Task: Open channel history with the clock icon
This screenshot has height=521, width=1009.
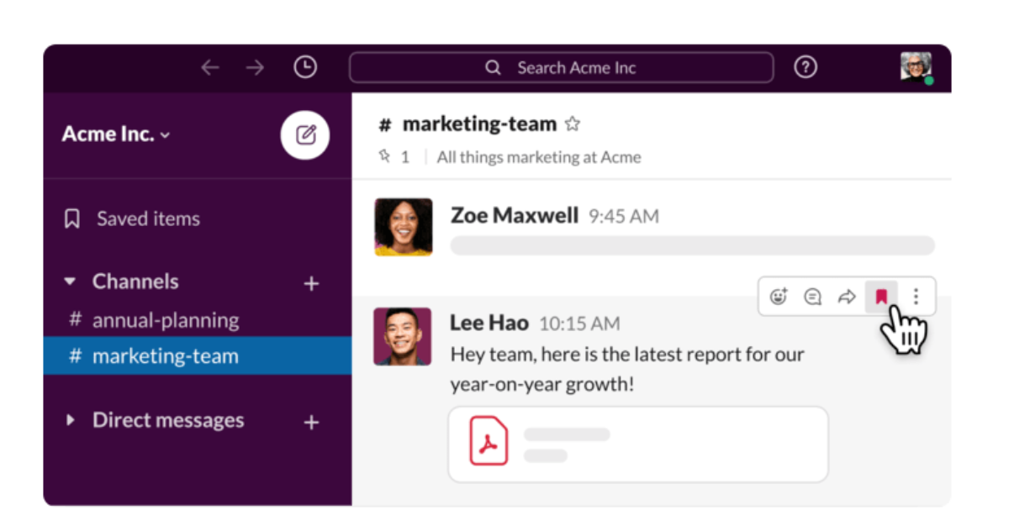Action: click(305, 66)
